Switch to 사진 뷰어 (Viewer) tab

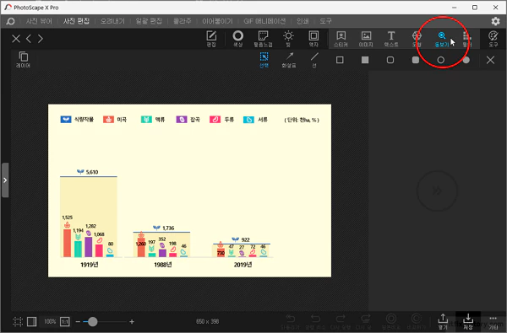click(x=39, y=21)
